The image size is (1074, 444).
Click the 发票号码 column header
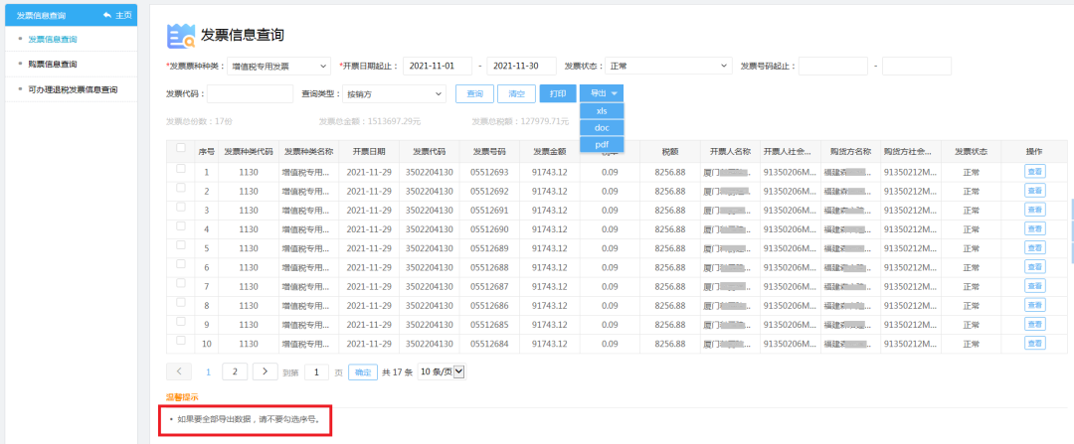click(489, 151)
